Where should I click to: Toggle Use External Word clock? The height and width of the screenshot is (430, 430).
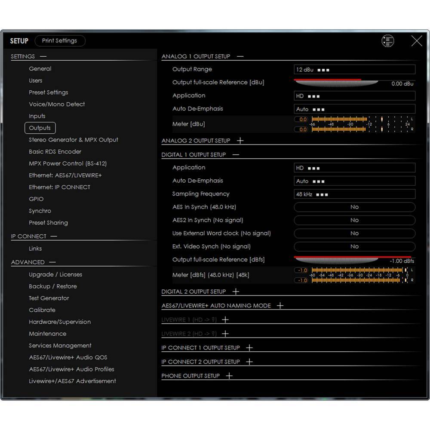coord(354,233)
